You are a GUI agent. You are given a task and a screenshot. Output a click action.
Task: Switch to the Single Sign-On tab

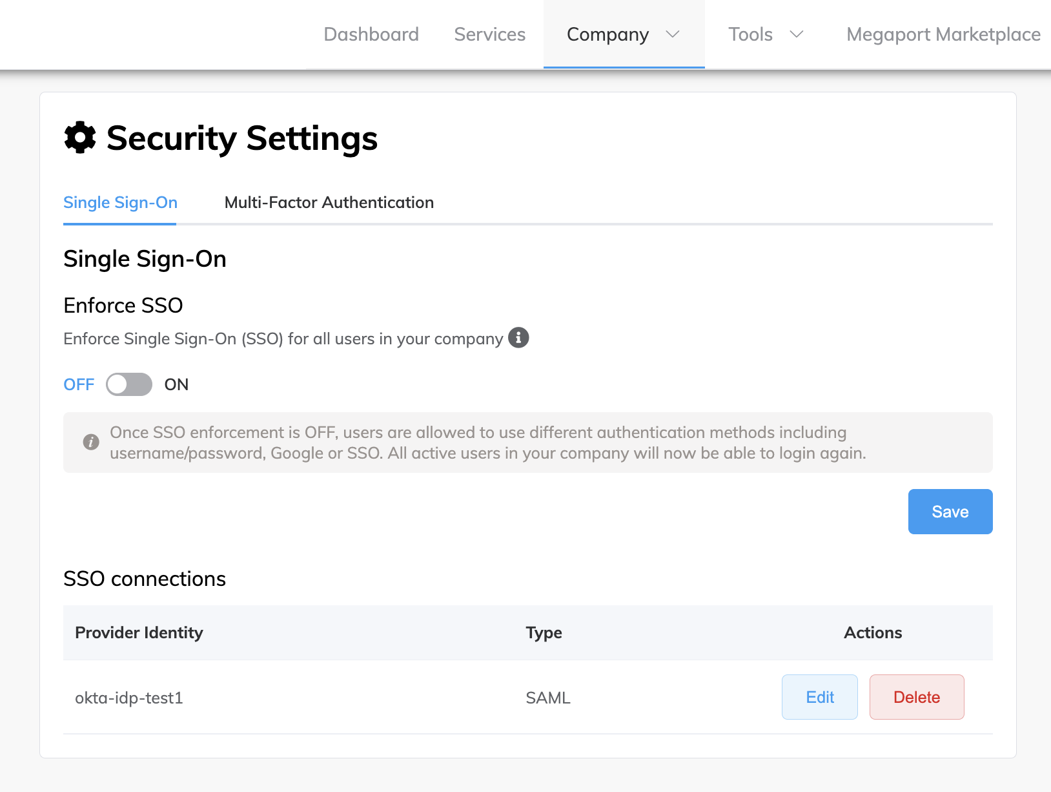coord(120,202)
